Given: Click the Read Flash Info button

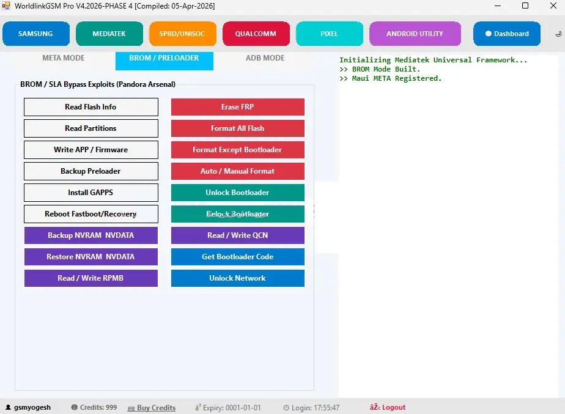Looking at the screenshot, I should point(90,107).
